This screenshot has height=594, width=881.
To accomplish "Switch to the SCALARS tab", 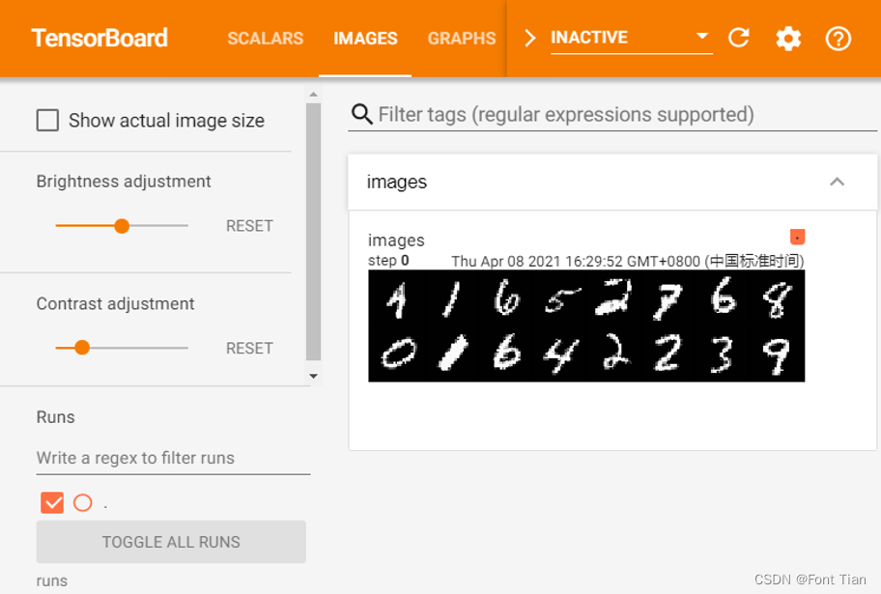I will [266, 39].
